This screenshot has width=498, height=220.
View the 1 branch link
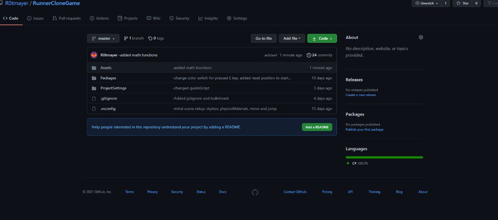(x=134, y=38)
